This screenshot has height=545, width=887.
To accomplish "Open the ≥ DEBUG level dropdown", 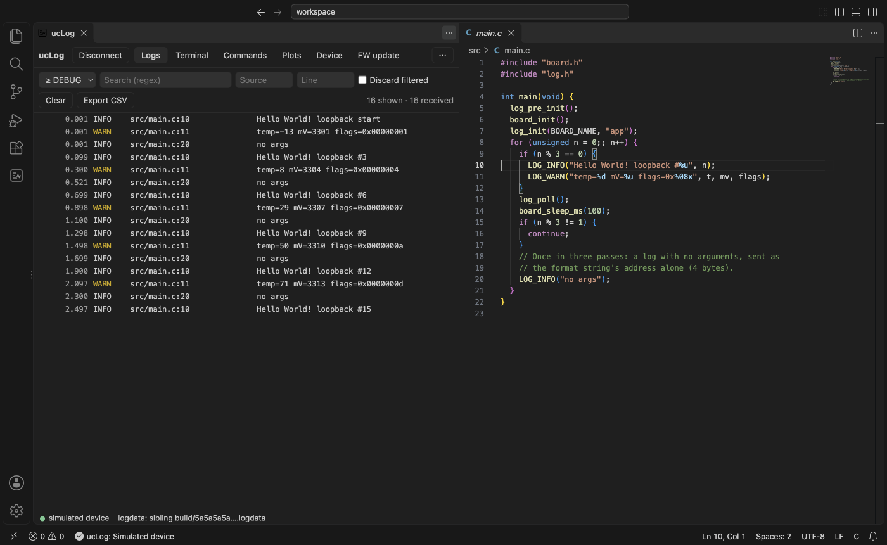I will (x=67, y=80).
